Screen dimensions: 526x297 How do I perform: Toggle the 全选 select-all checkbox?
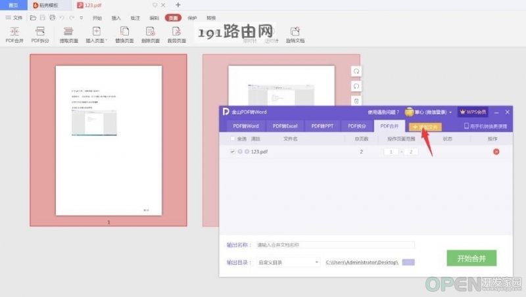(x=233, y=139)
